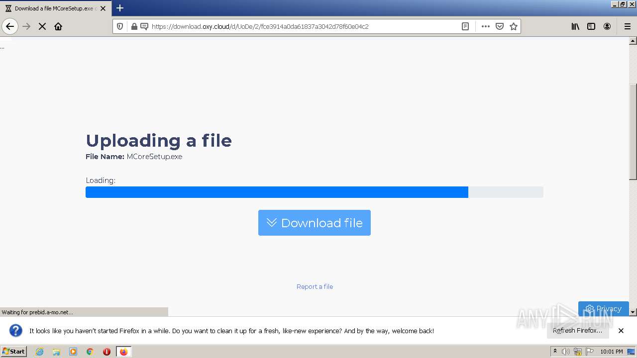Show hidden tray icons
Image resolution: width=637 pixels, height=358 pixels.
point(555,352)
